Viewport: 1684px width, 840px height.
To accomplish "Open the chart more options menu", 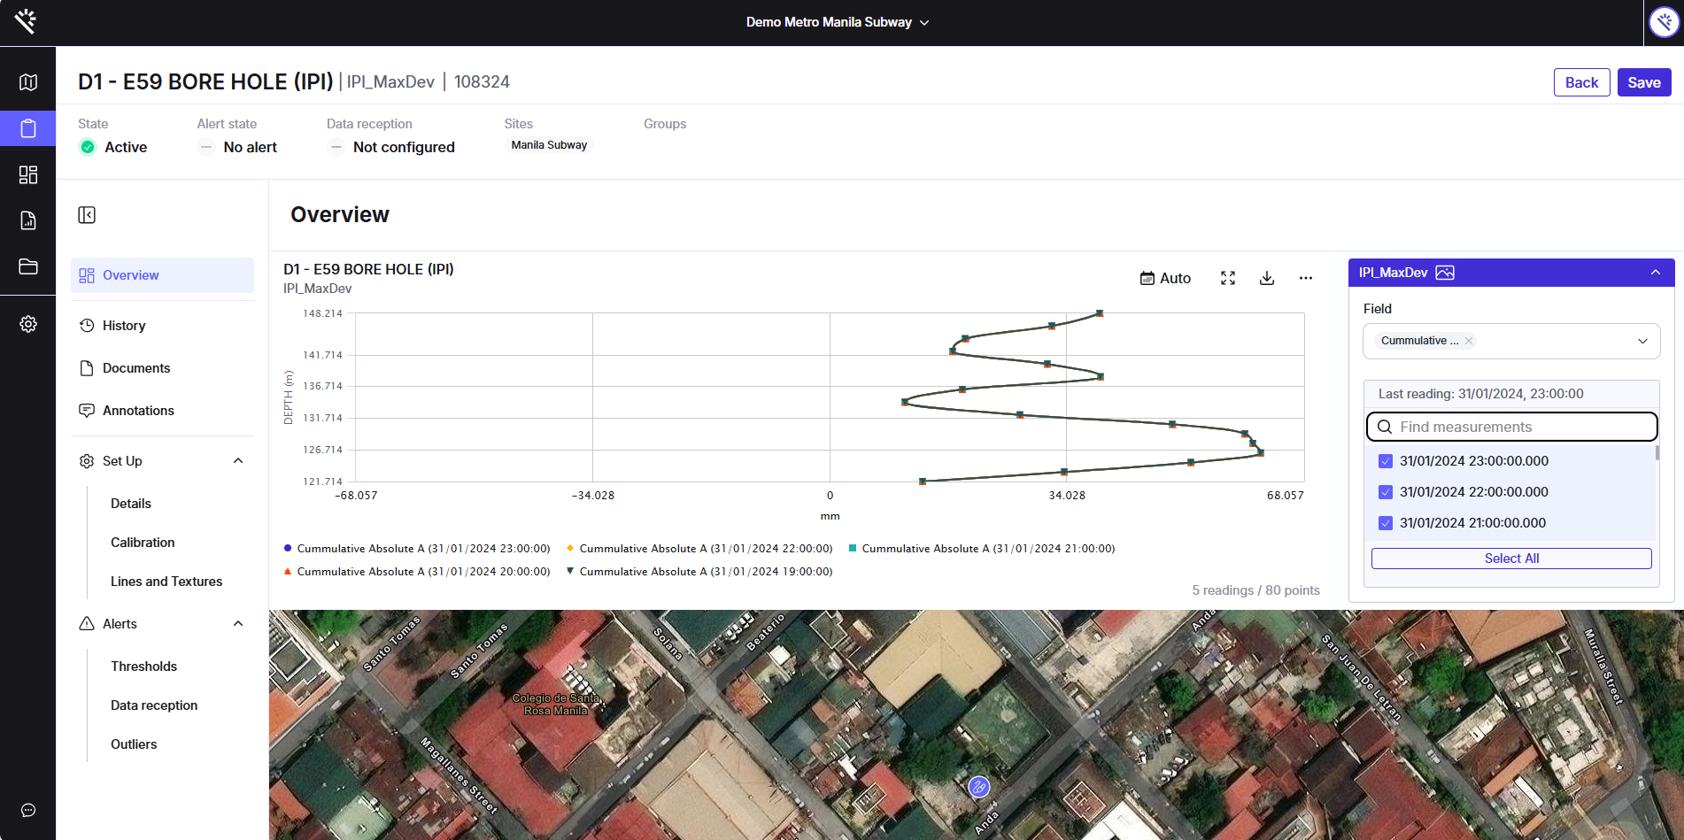I will (x=1306, y=278).
